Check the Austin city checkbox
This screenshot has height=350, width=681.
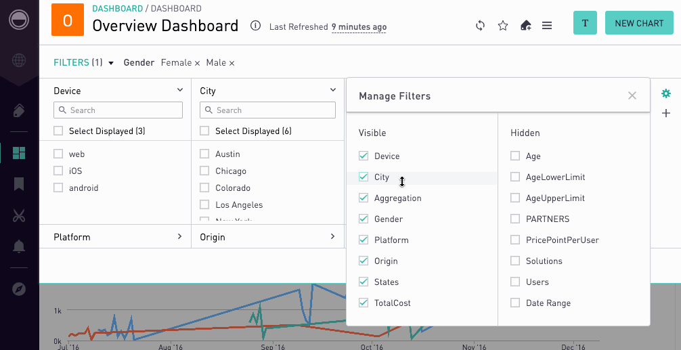pyautogui.click(x=204, y=154)
